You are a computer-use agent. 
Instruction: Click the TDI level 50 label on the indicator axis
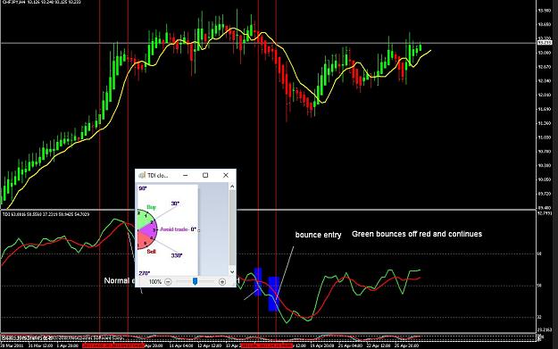539,286
